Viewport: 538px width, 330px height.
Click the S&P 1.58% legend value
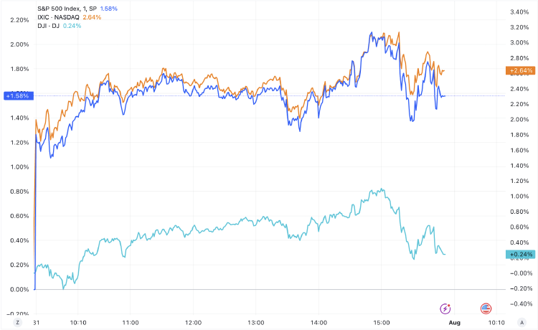(x=109, y=9)
